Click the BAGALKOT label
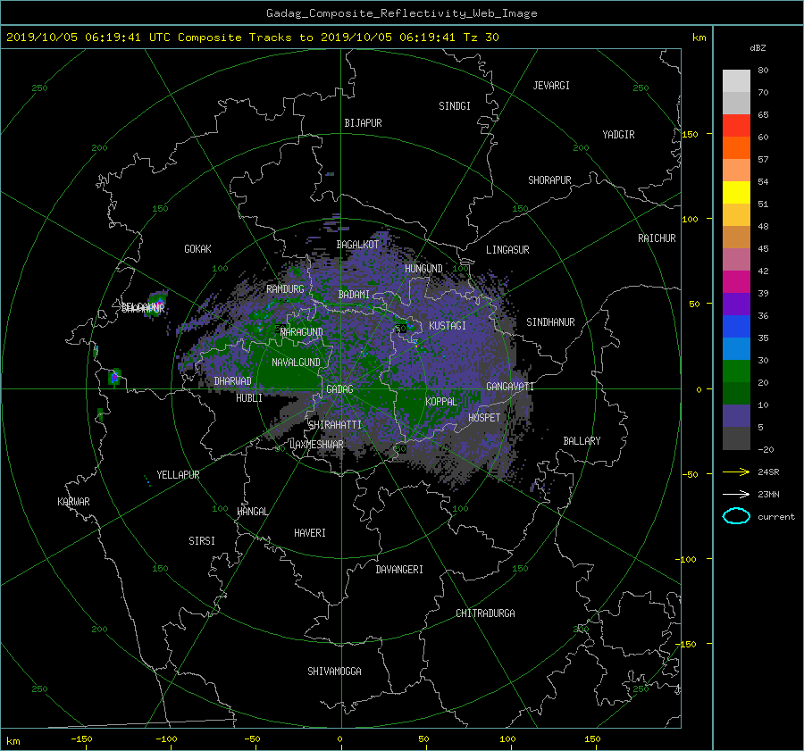 (x=357, y=245)
